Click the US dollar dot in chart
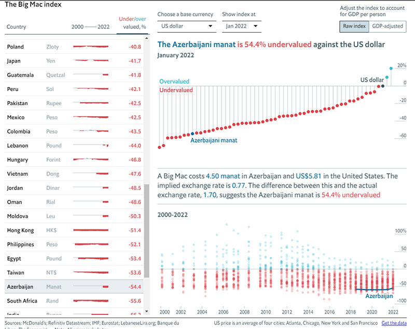Image resolution: width=415 pixels, height=329 pixels. pos(382,85)
